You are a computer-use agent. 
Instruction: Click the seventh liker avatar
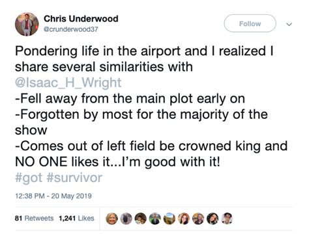198,218
